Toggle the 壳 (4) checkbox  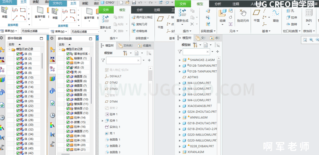click(68, 72)
